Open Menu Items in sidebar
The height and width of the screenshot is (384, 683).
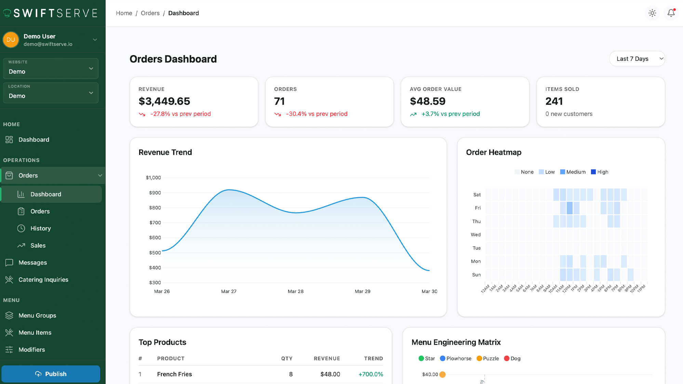35,332
